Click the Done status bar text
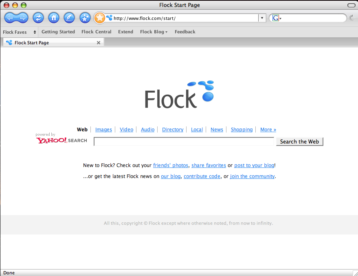358x276 pixels. point(9,273)
